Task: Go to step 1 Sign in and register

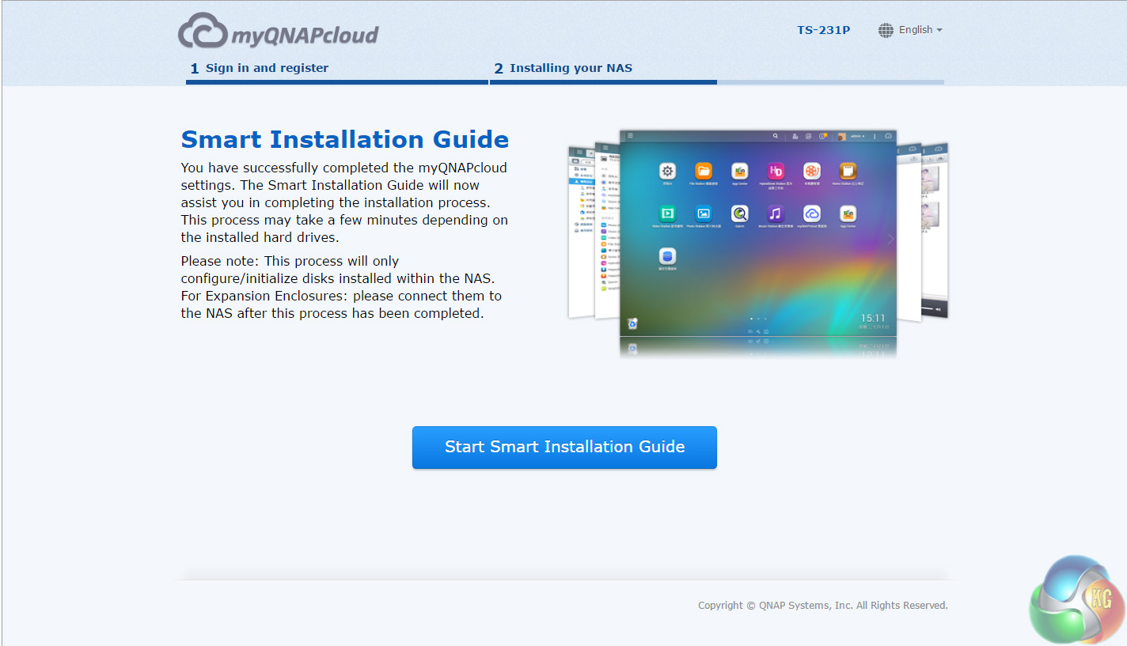Action: point(260,68)
